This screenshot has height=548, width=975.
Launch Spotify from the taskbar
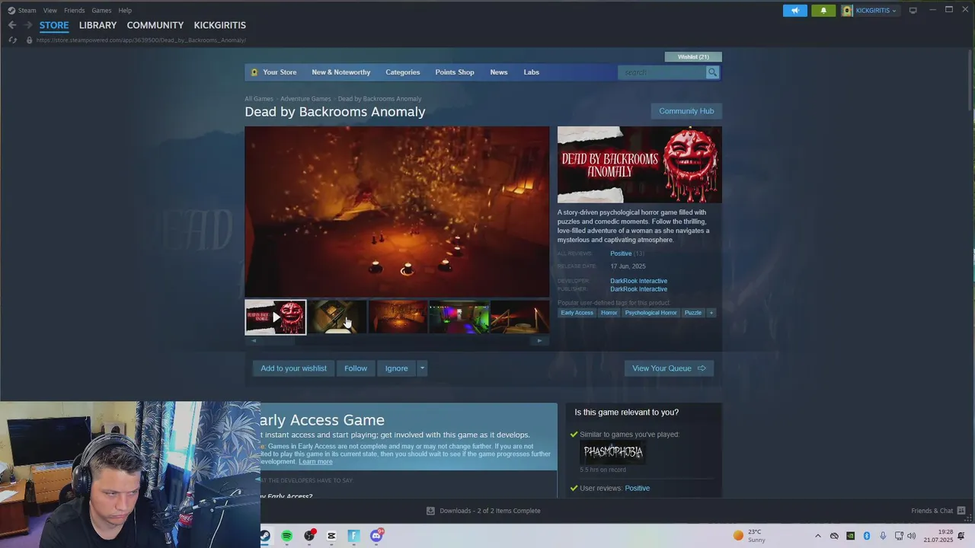click(286, 536)
